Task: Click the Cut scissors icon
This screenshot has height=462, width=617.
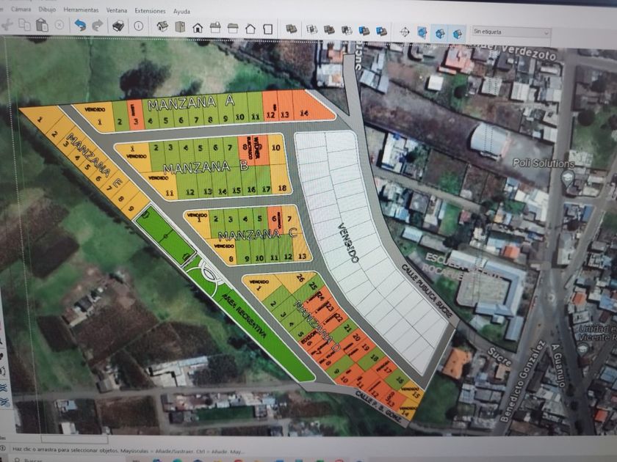Action: point(7,25)
